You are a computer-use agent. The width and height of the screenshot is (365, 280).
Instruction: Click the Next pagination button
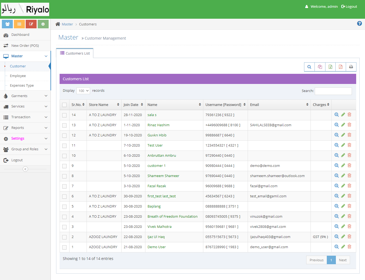pos(343,260)
